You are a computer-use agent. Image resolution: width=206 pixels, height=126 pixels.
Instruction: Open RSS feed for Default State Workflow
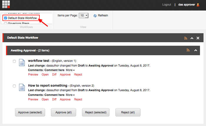coord(185,38)
